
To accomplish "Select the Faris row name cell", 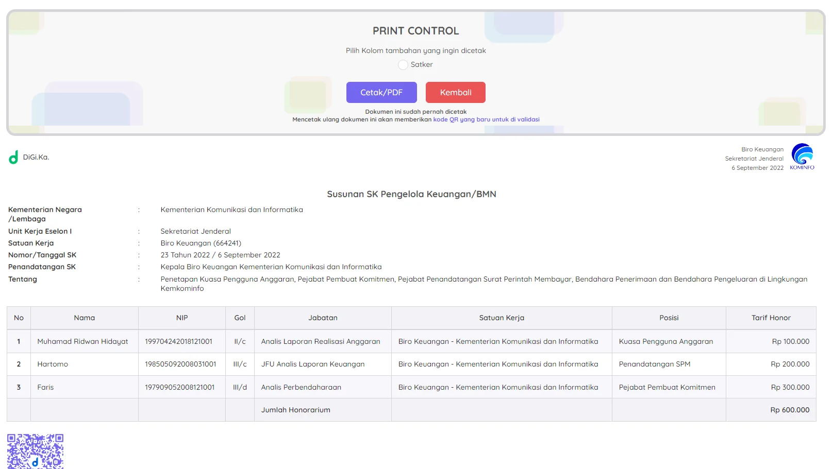I will tap(45, 387).
